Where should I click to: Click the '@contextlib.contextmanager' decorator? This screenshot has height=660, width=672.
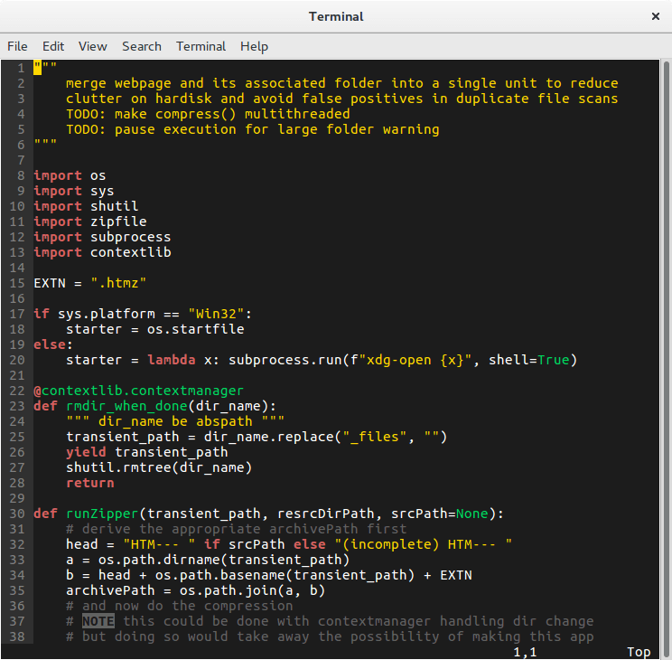[138, 391]
